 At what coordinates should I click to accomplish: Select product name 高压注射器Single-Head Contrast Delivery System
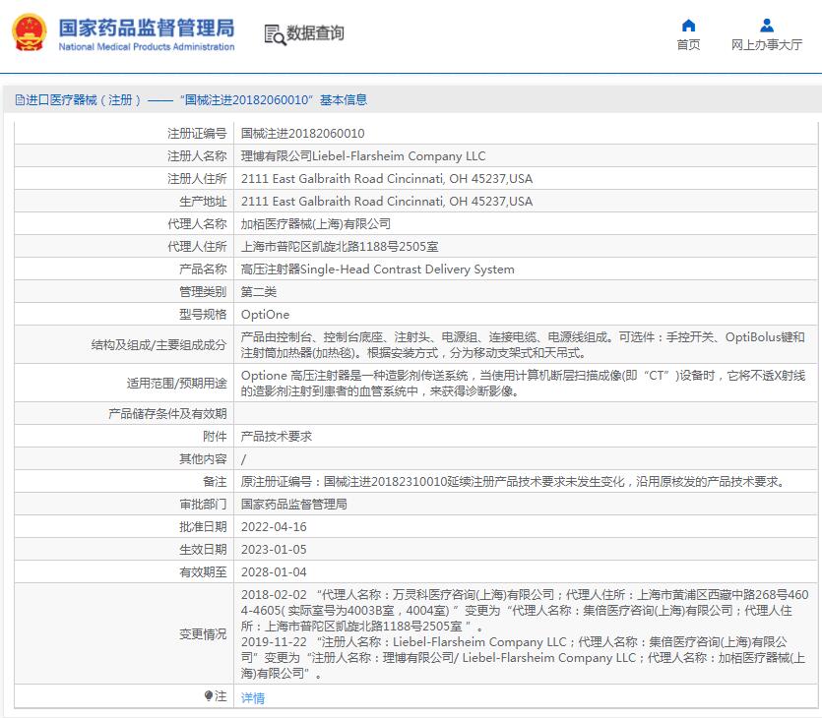[x=377, y=269]
